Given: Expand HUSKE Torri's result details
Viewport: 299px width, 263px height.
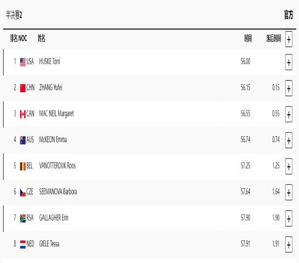Looking at the screenshot, I should [x=289, y=62].
